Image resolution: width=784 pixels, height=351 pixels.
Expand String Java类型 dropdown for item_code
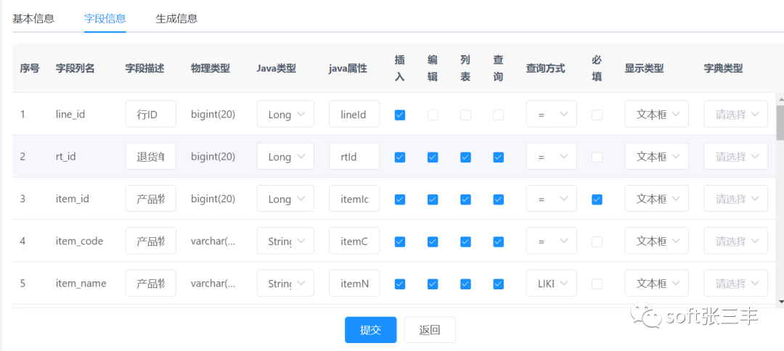tap(285, 241)
